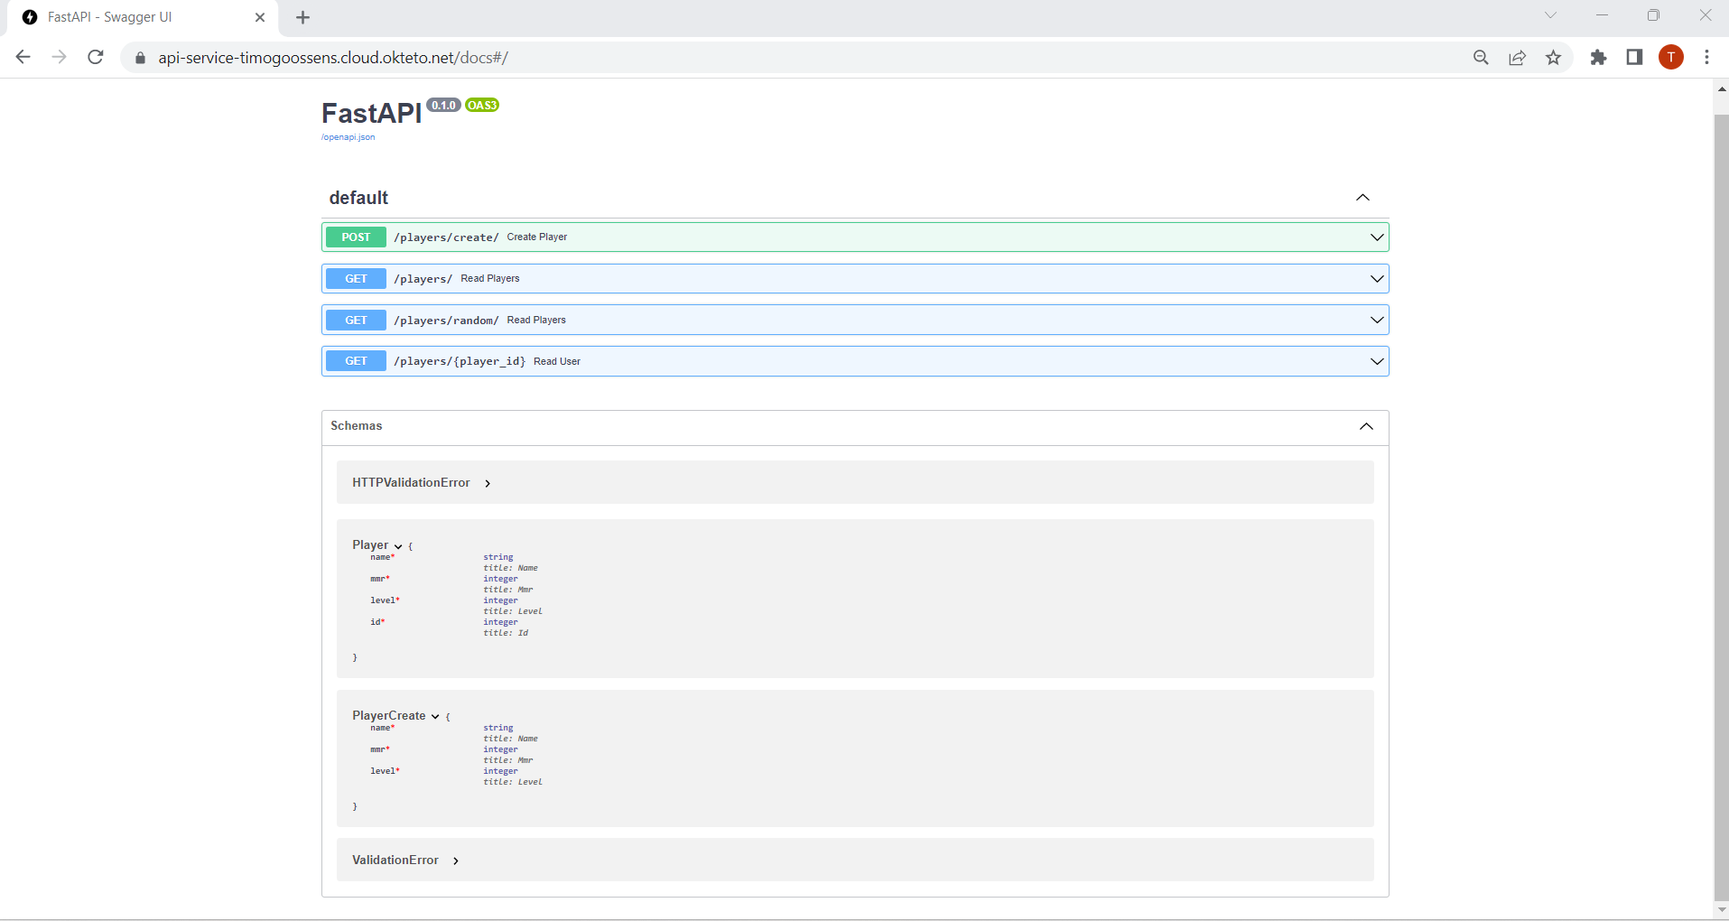1729x921 pixels.
Task: Click the 'Create Player' summary text
Action: click(537, 237)
